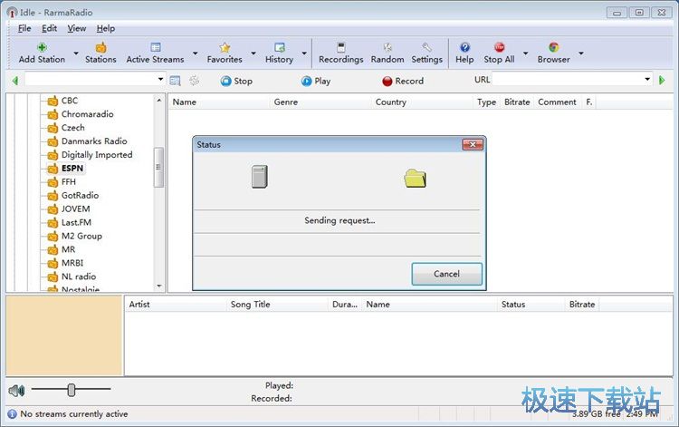This screenshot has height=427, width=679.
Task: Click the green back arrow icon
Action: 15,81
